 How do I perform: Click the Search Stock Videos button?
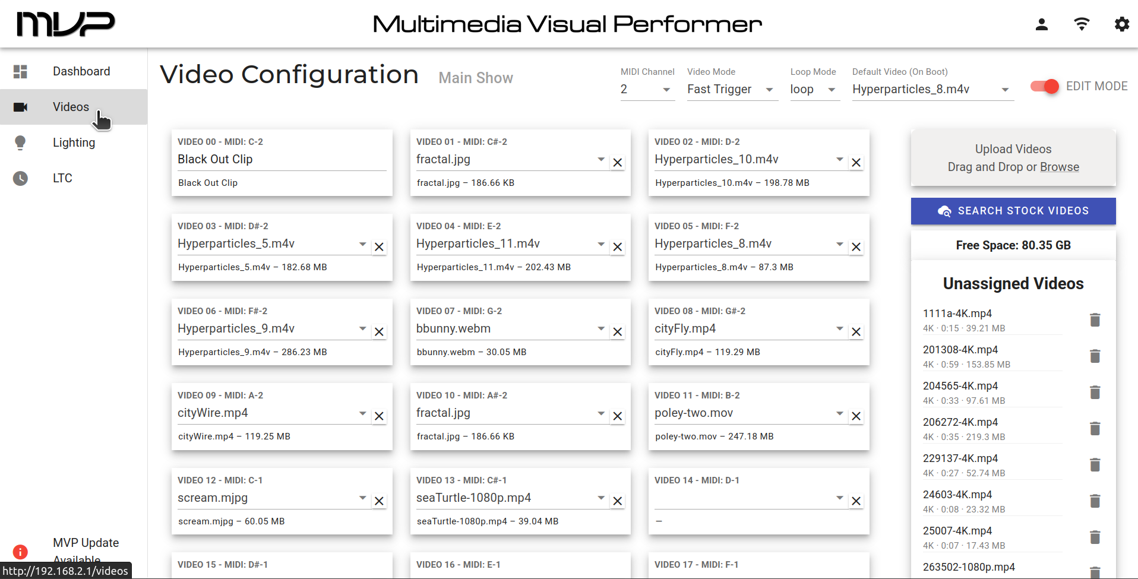(x=1013, y=211)
